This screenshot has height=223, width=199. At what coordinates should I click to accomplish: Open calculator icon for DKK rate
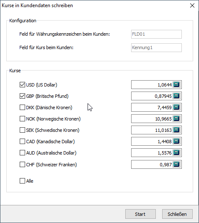(x=177, y=108)
